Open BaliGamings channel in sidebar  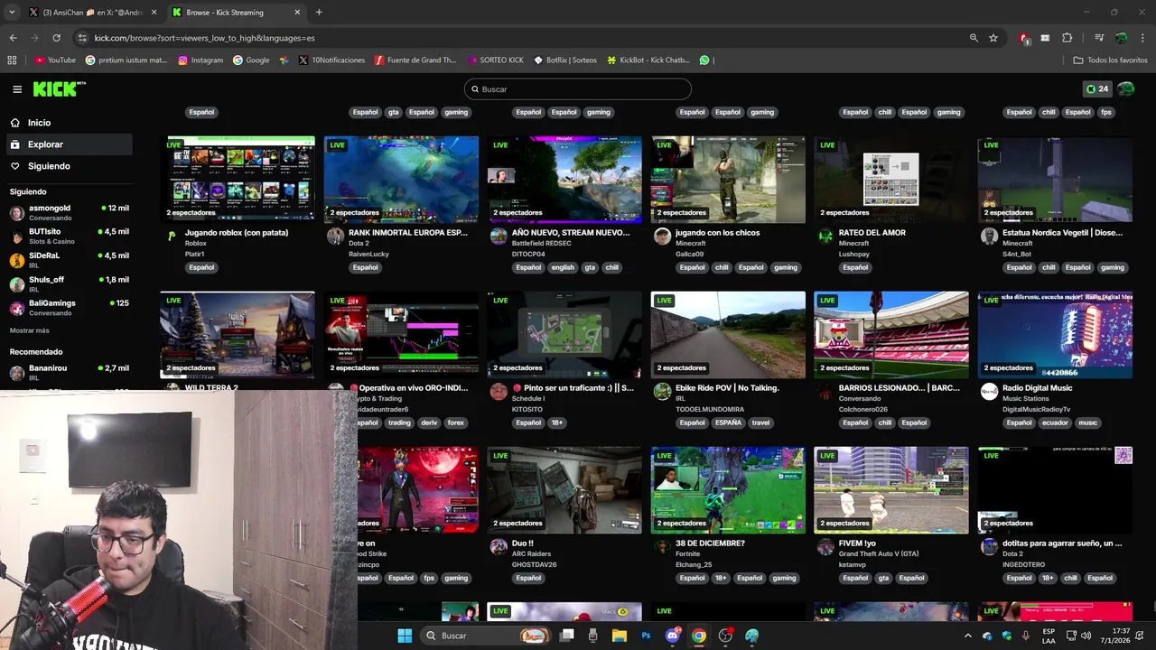click(69, 308)
